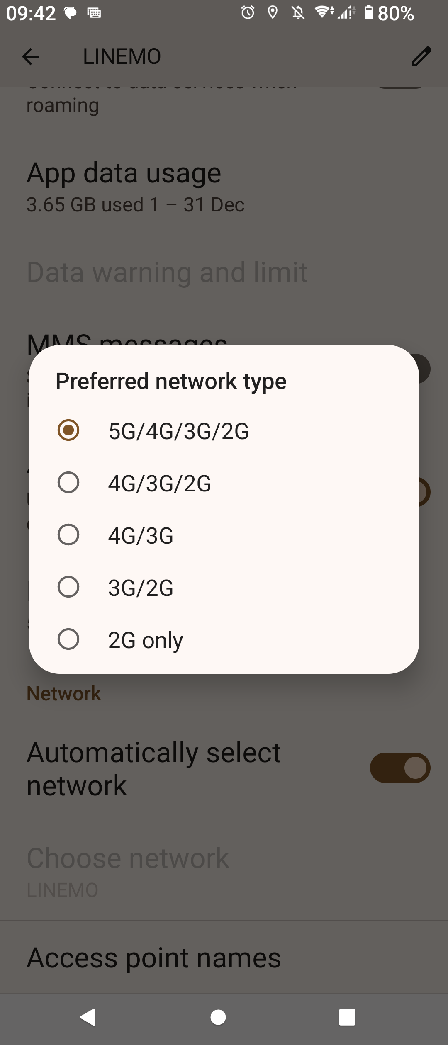Tap the alarm clock status icon

click(248, 13)
